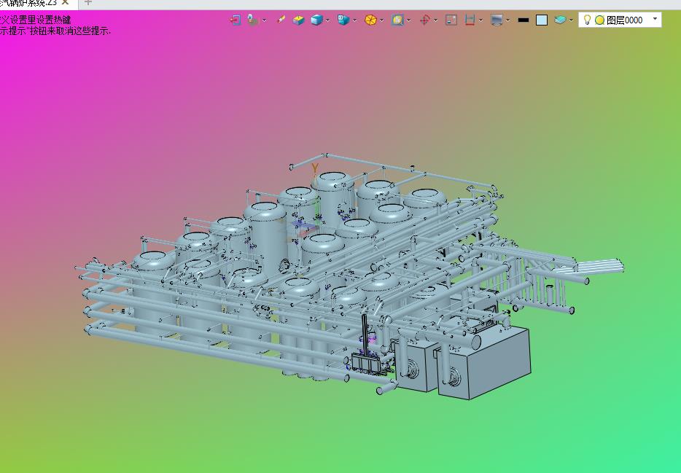681x473 pixels.
Task: Click the red-blue dimension measure icon
Action: point(470,20)
